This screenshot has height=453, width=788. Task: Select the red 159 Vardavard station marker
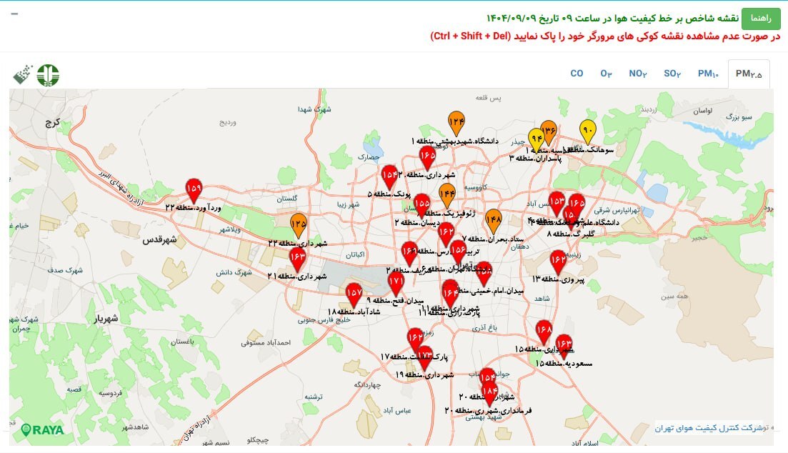[194, 189]
